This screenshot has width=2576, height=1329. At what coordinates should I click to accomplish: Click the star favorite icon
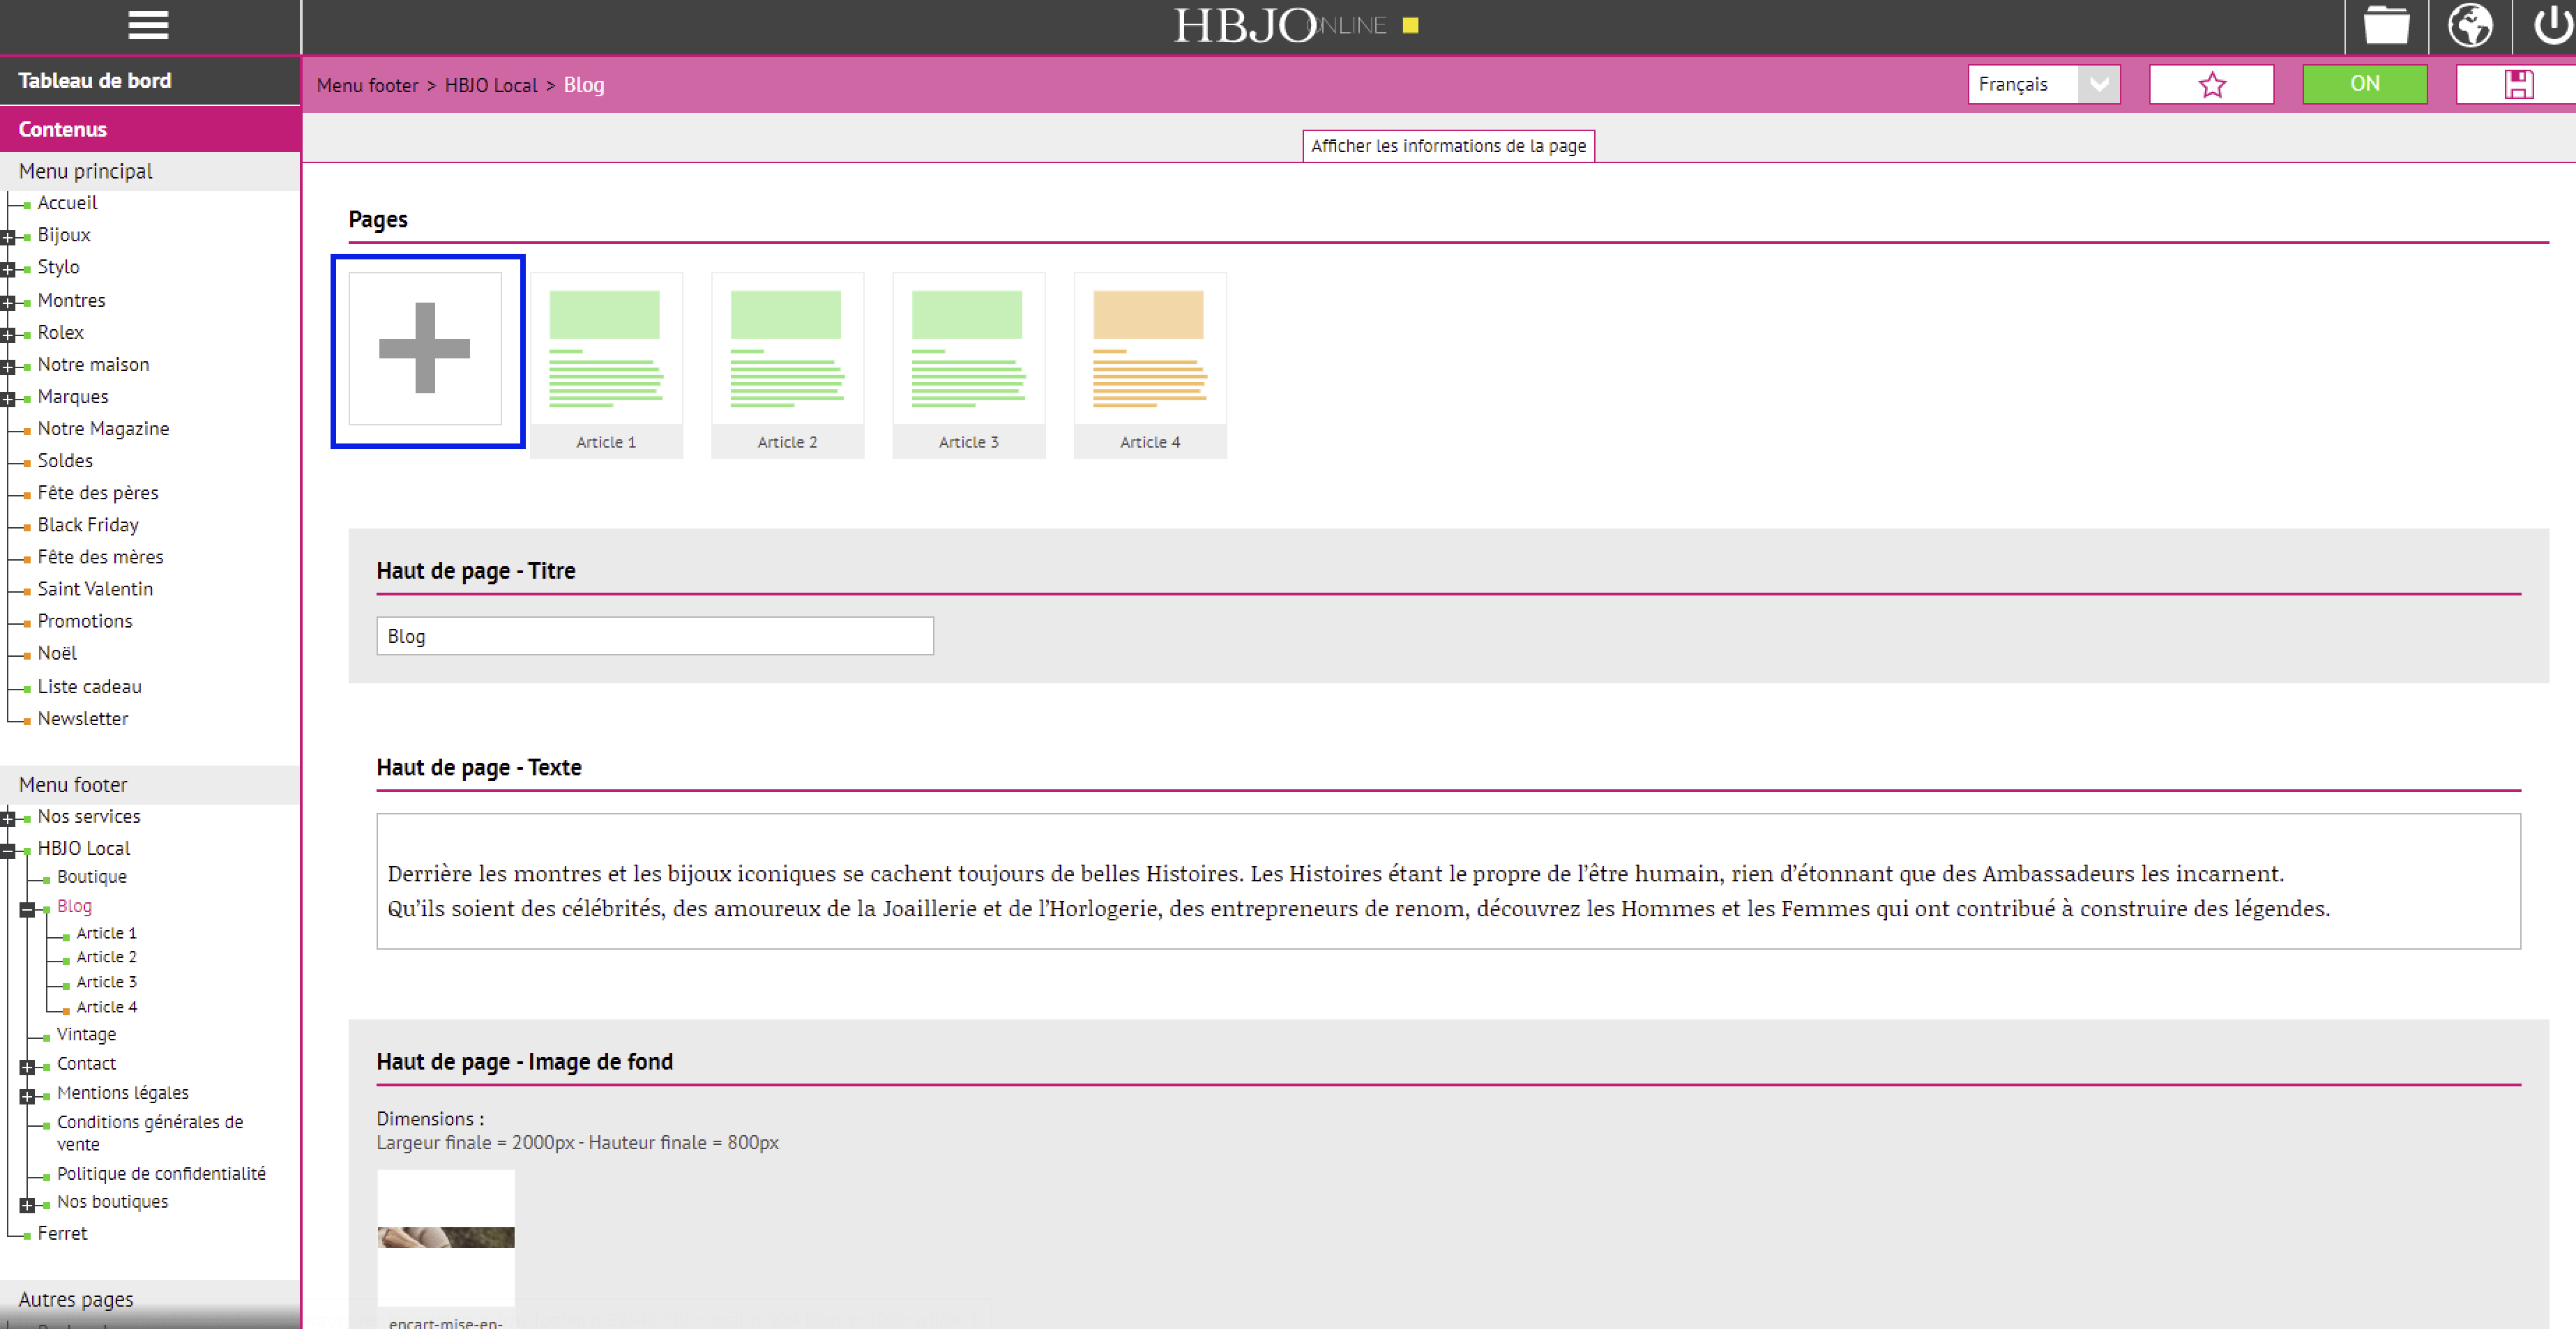click(2211, 85)
